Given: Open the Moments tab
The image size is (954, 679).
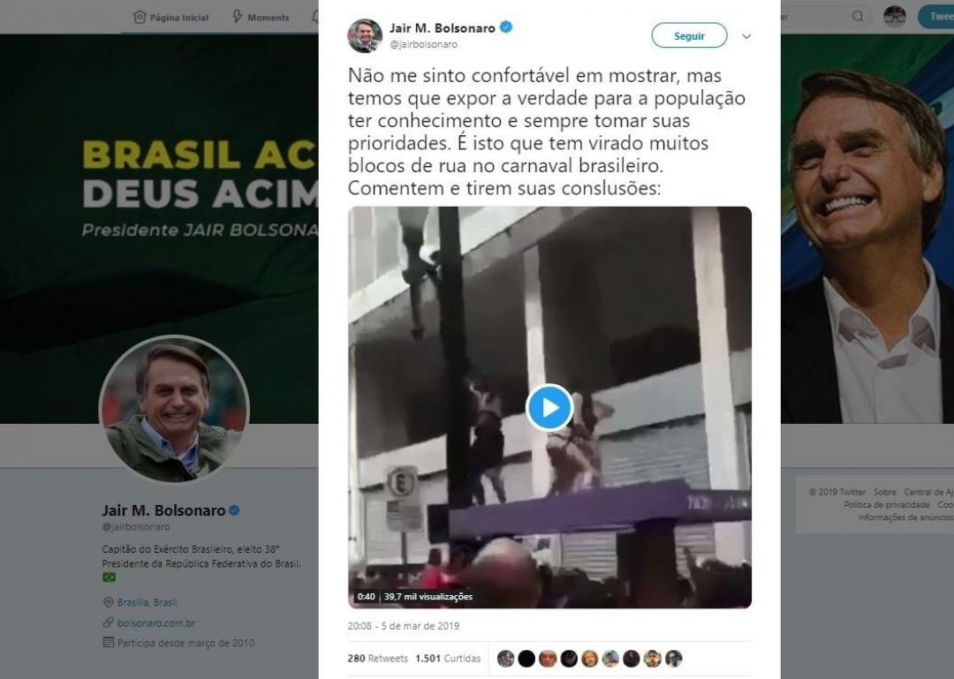Looking at the screenshot, I should point(260,17).
